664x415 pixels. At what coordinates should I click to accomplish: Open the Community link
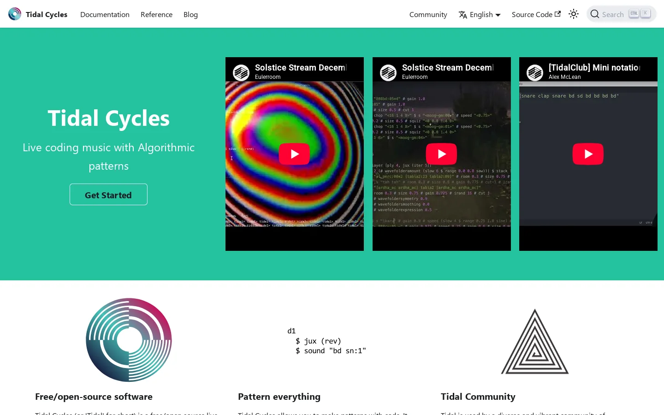pos(428,14)
